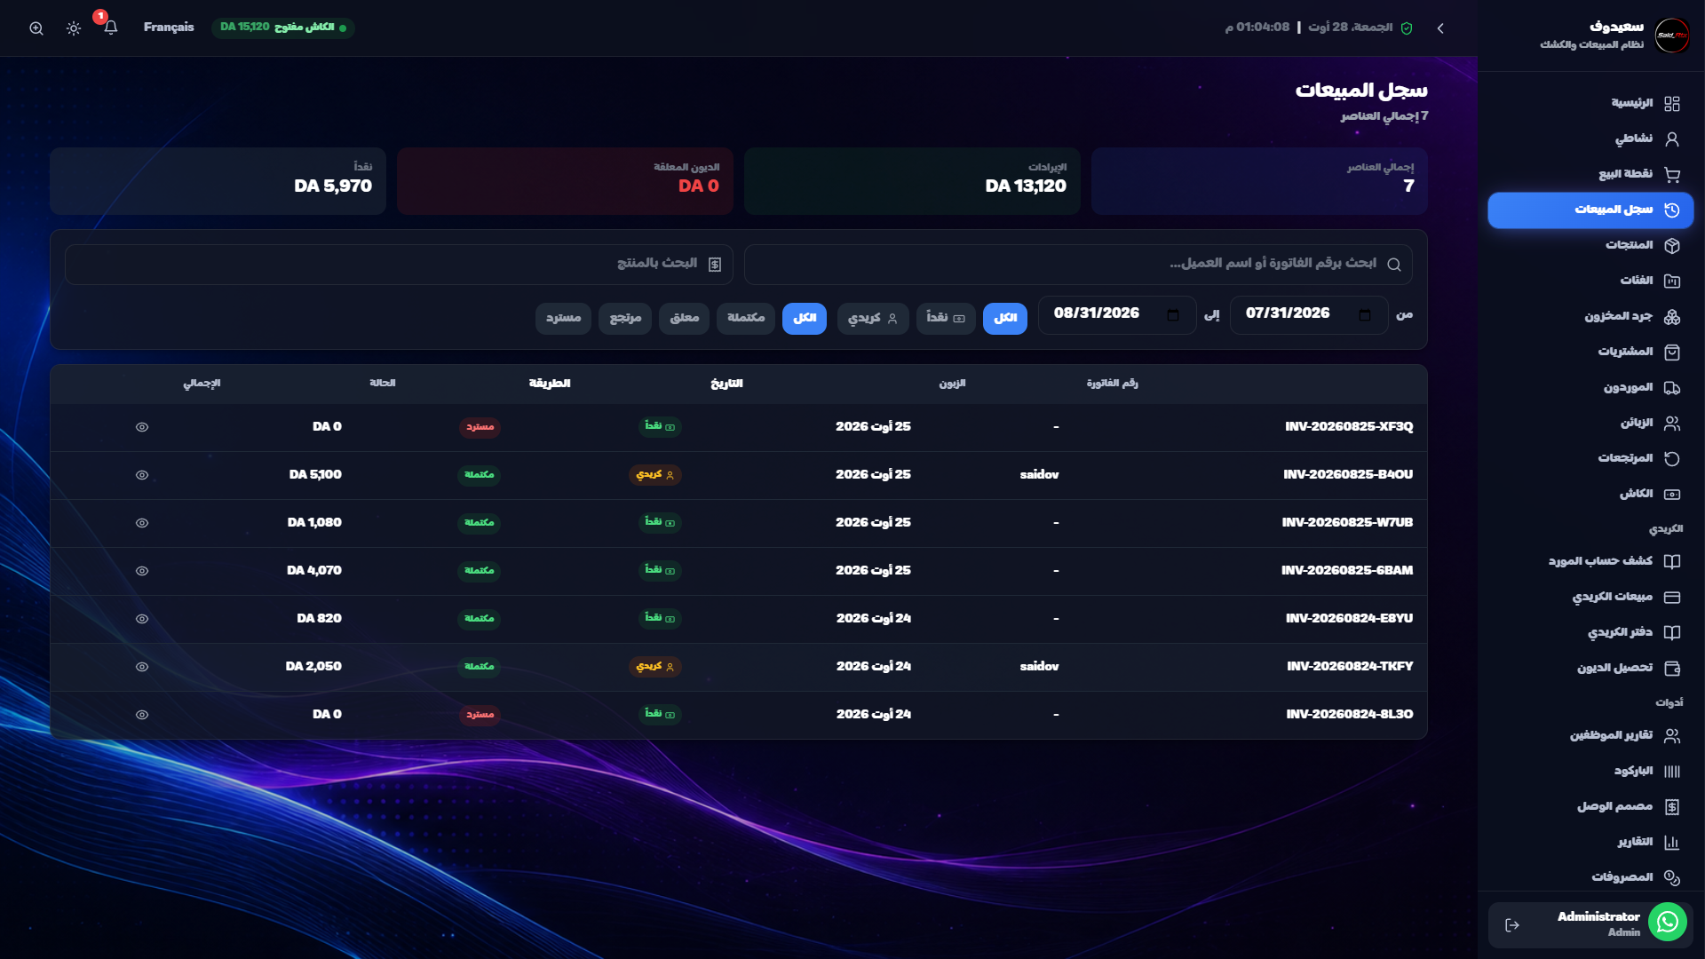Click the سعيدوف logo avatar
Image resolution: width=1705 pixels, height=959 pixels.
(x=1672, y=36)
